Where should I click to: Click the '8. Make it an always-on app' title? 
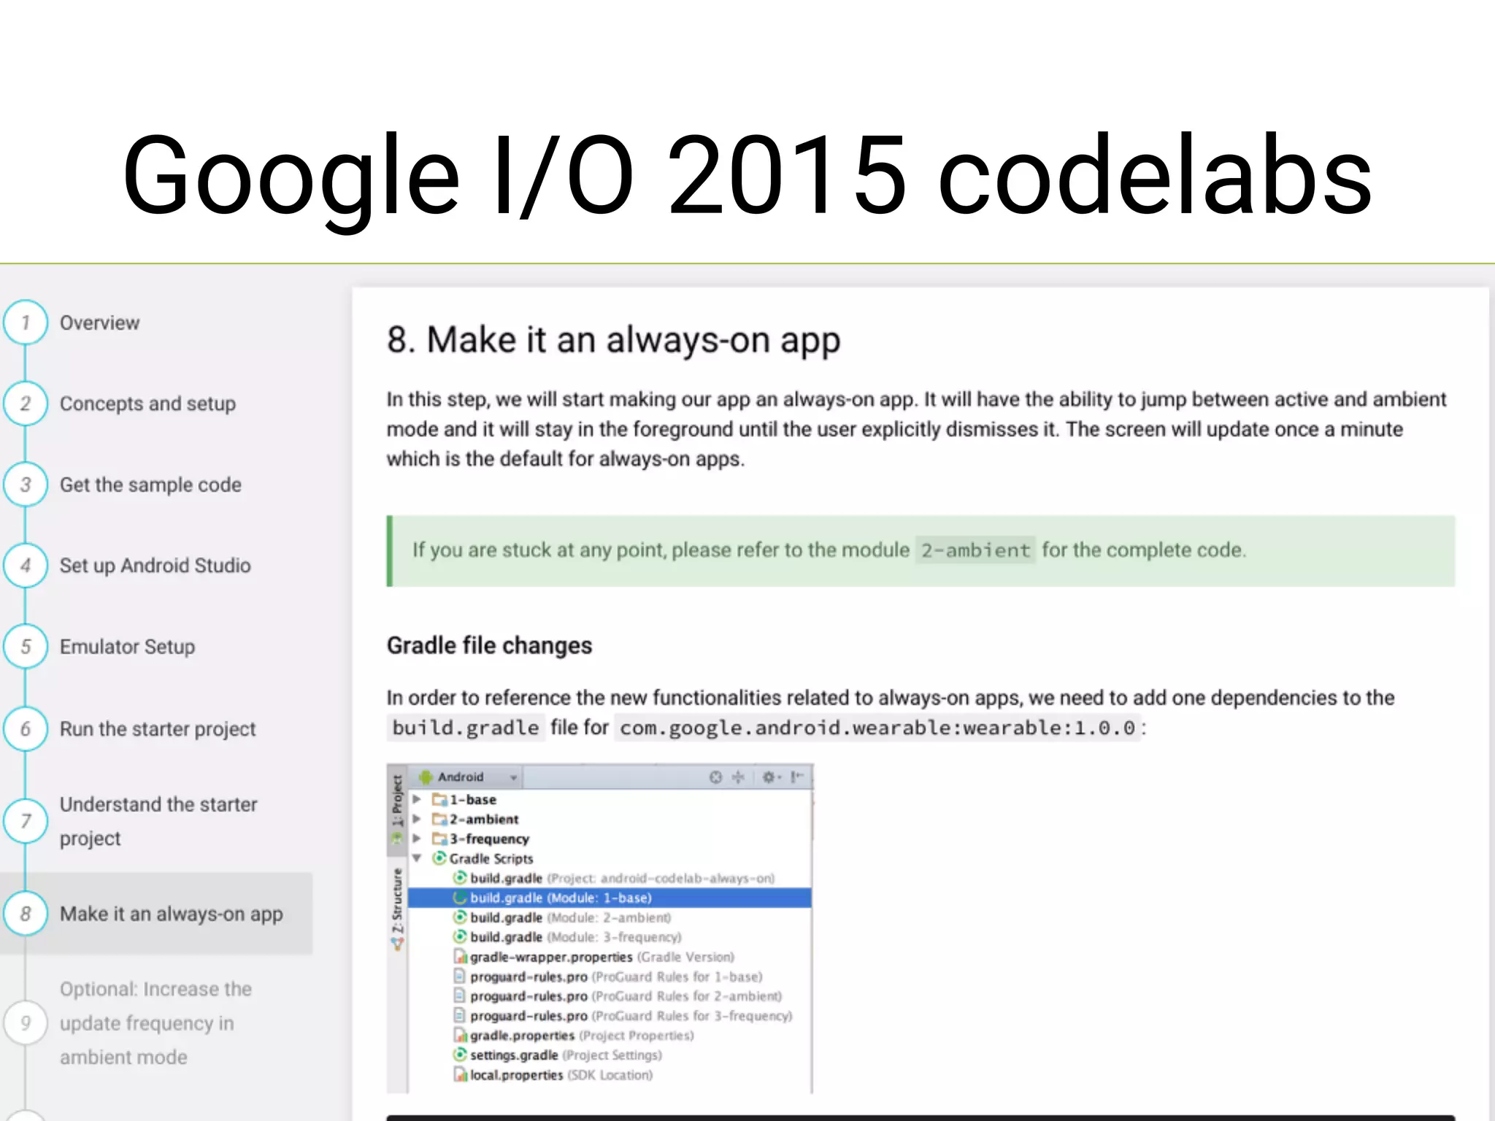pos(613,340)
